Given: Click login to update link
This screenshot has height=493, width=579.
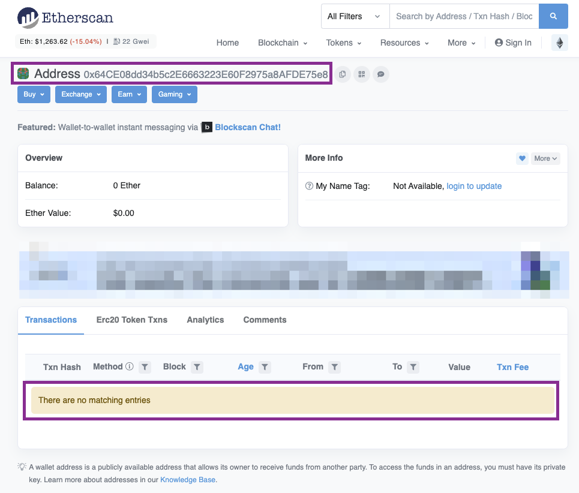Looking at the screenshot, I should pyautogui.click(x=474, y=186).
